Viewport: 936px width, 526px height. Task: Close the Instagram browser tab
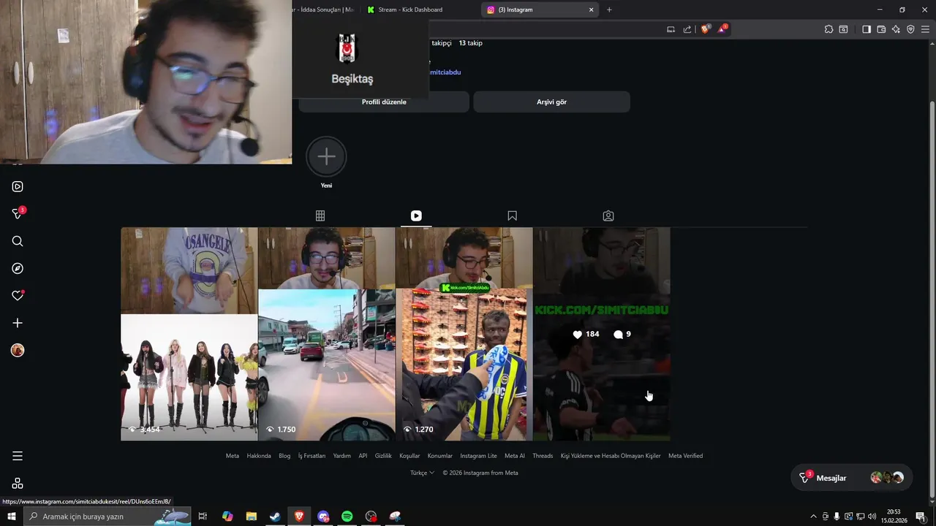(592, 9)
